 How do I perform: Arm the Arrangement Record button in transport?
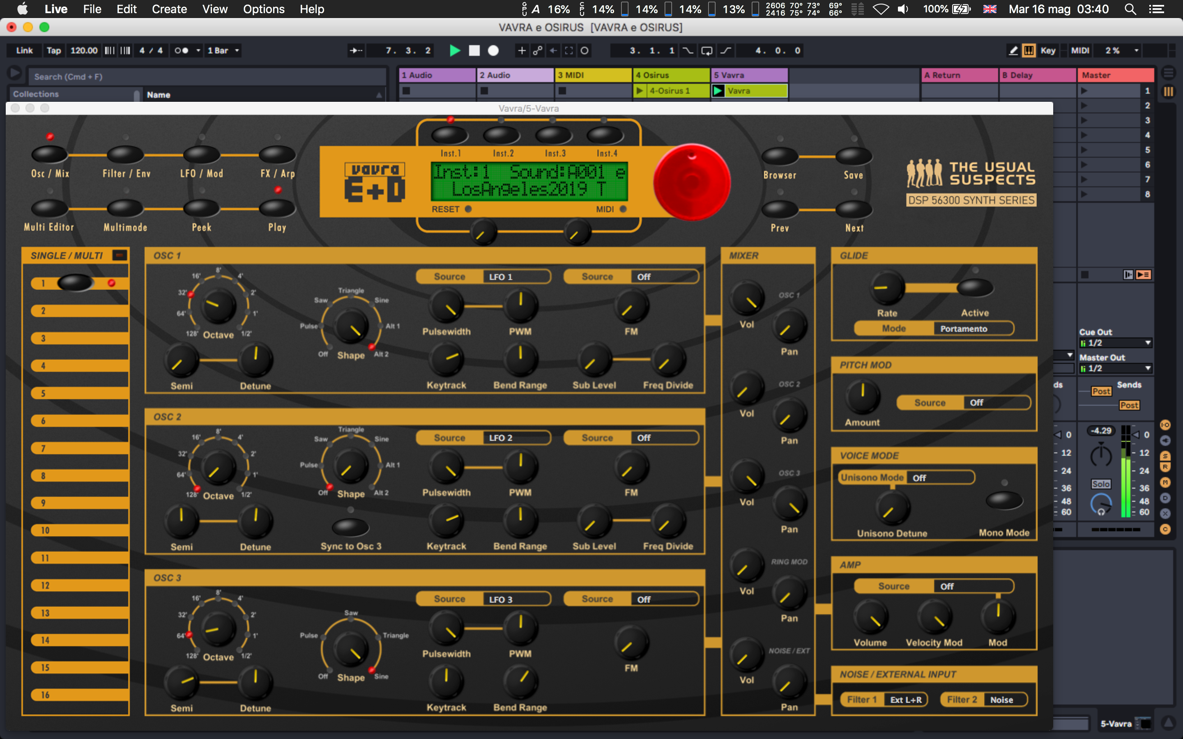493,50
